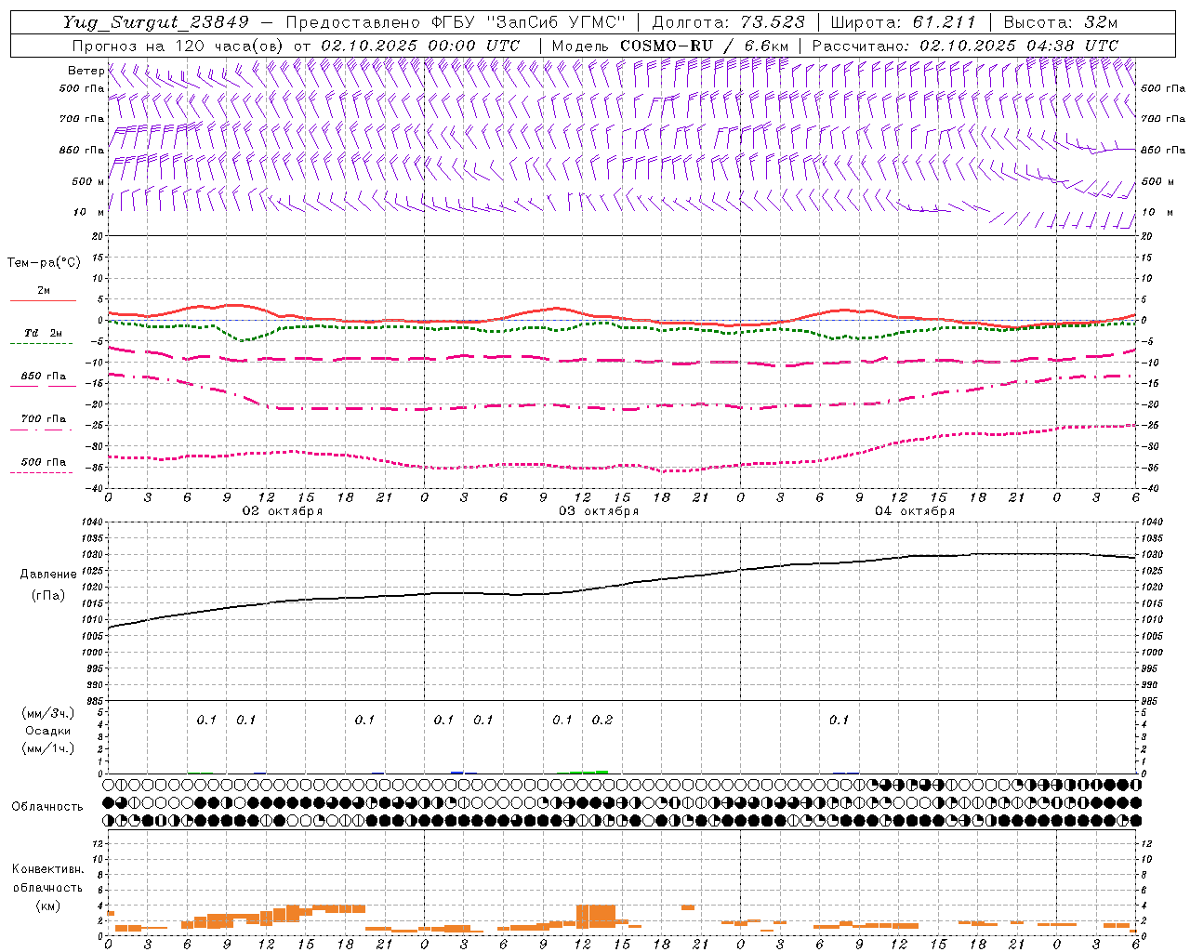
Task: Click the "(км)" convective cloud unit label
Action: pos(47,906)
